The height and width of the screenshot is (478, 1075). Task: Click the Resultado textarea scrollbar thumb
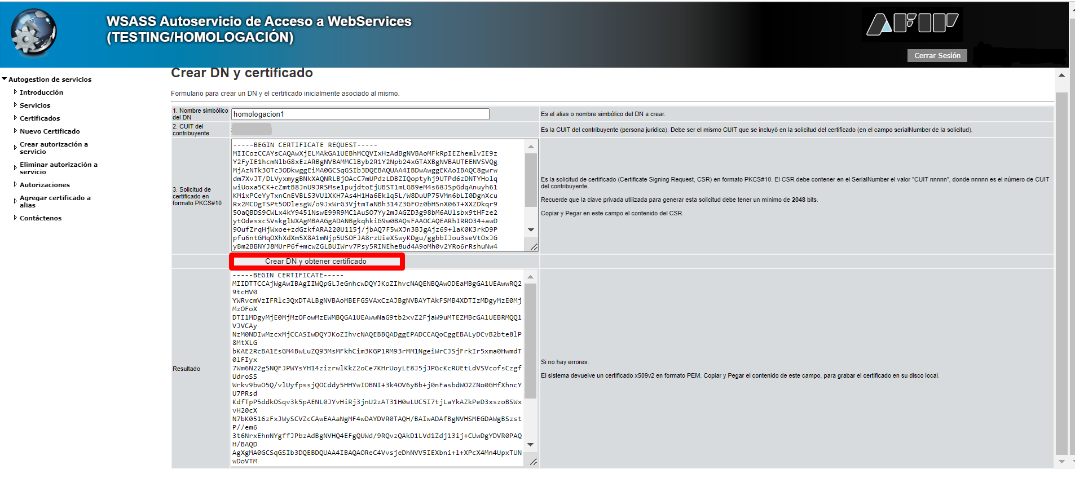tap(530, 341)
